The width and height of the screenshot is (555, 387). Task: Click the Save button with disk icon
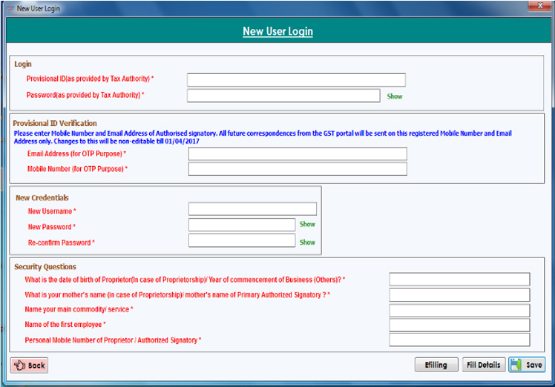point(527,365)
